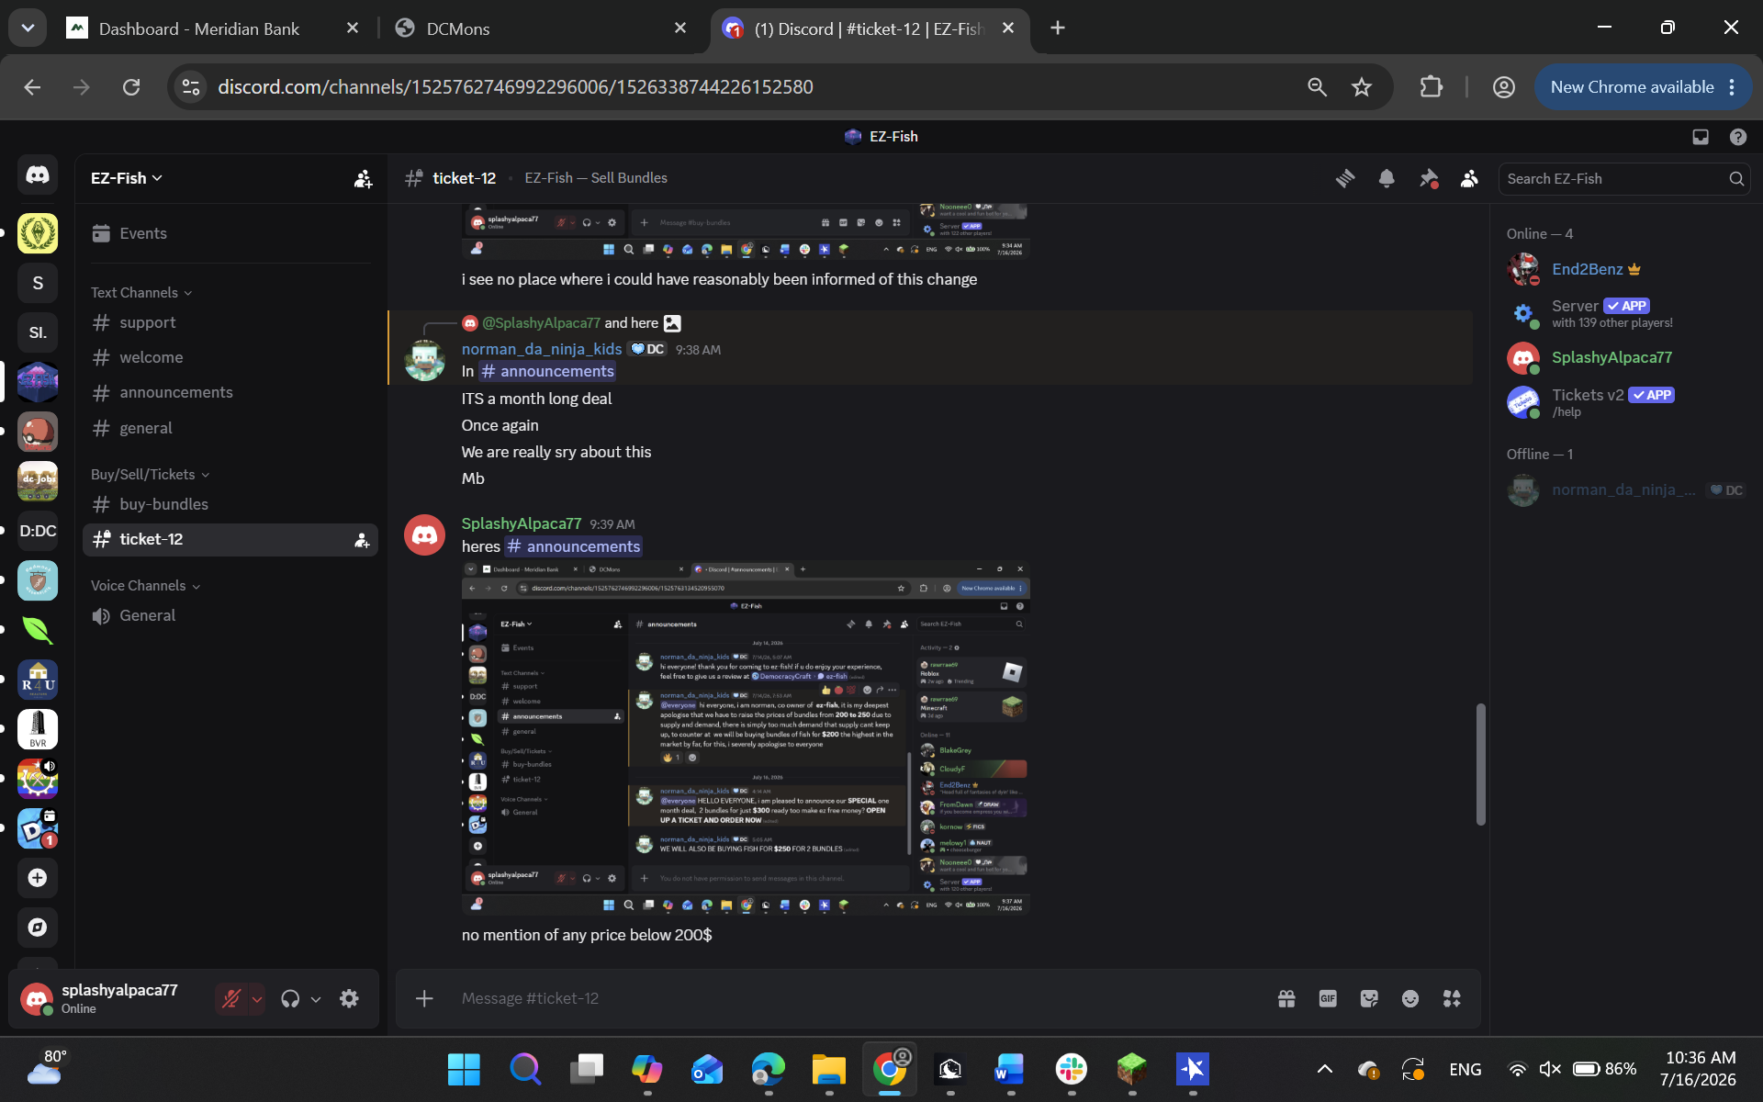Screen dimensions: 1763x1102
Task: Open the emoji picker
Action: 1410,998
